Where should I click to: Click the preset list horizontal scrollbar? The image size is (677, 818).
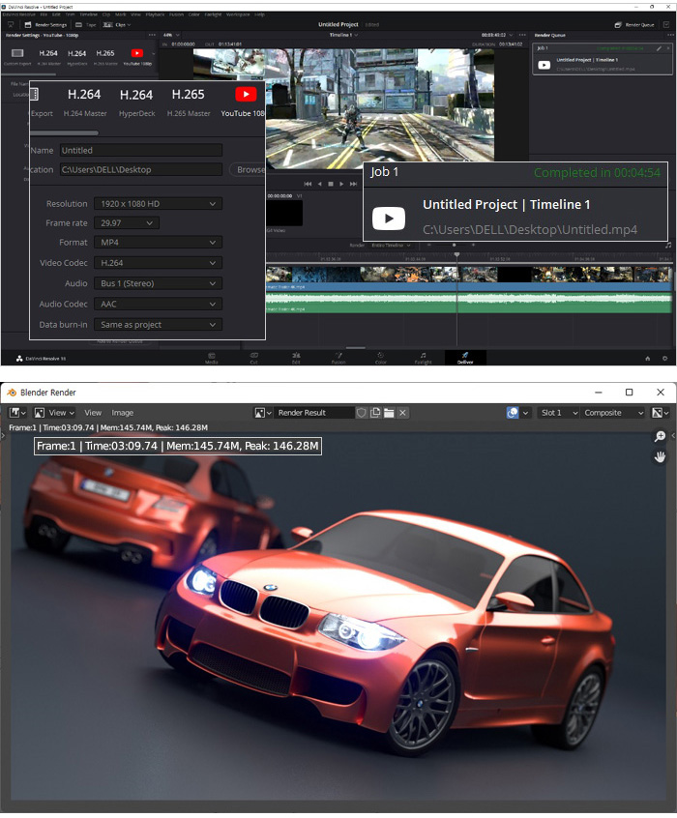64,133
